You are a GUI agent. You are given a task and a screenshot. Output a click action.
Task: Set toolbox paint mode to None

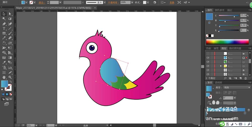click(11, 94)
